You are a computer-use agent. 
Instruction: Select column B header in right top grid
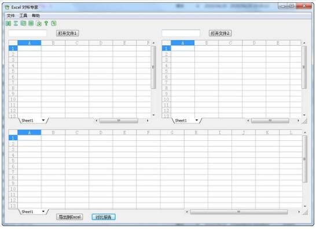207,43
